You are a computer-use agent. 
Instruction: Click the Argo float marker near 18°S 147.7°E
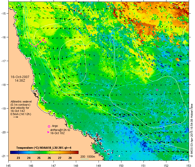69,83
